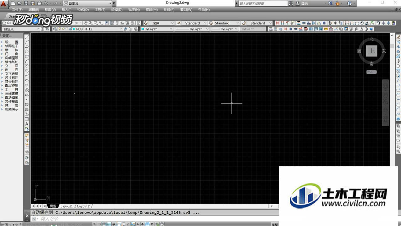401x226 pixels.
Task: Open the ByLayer linetype dropdown
Action: click(192, 29)
